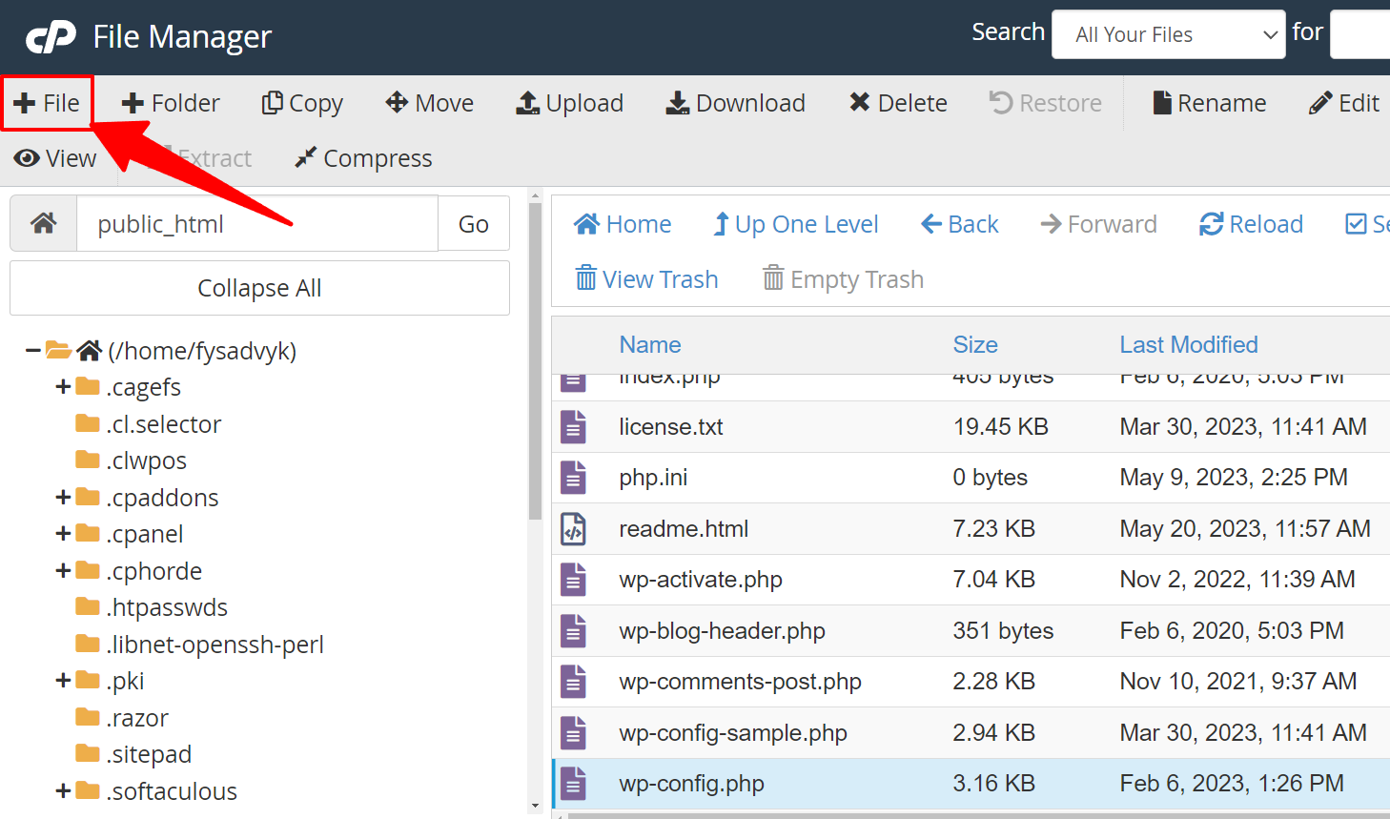Viewport: 1390px width, 819px height.
Task: Delete the selected file via Delete icon
Action: (x=896, y=102)
